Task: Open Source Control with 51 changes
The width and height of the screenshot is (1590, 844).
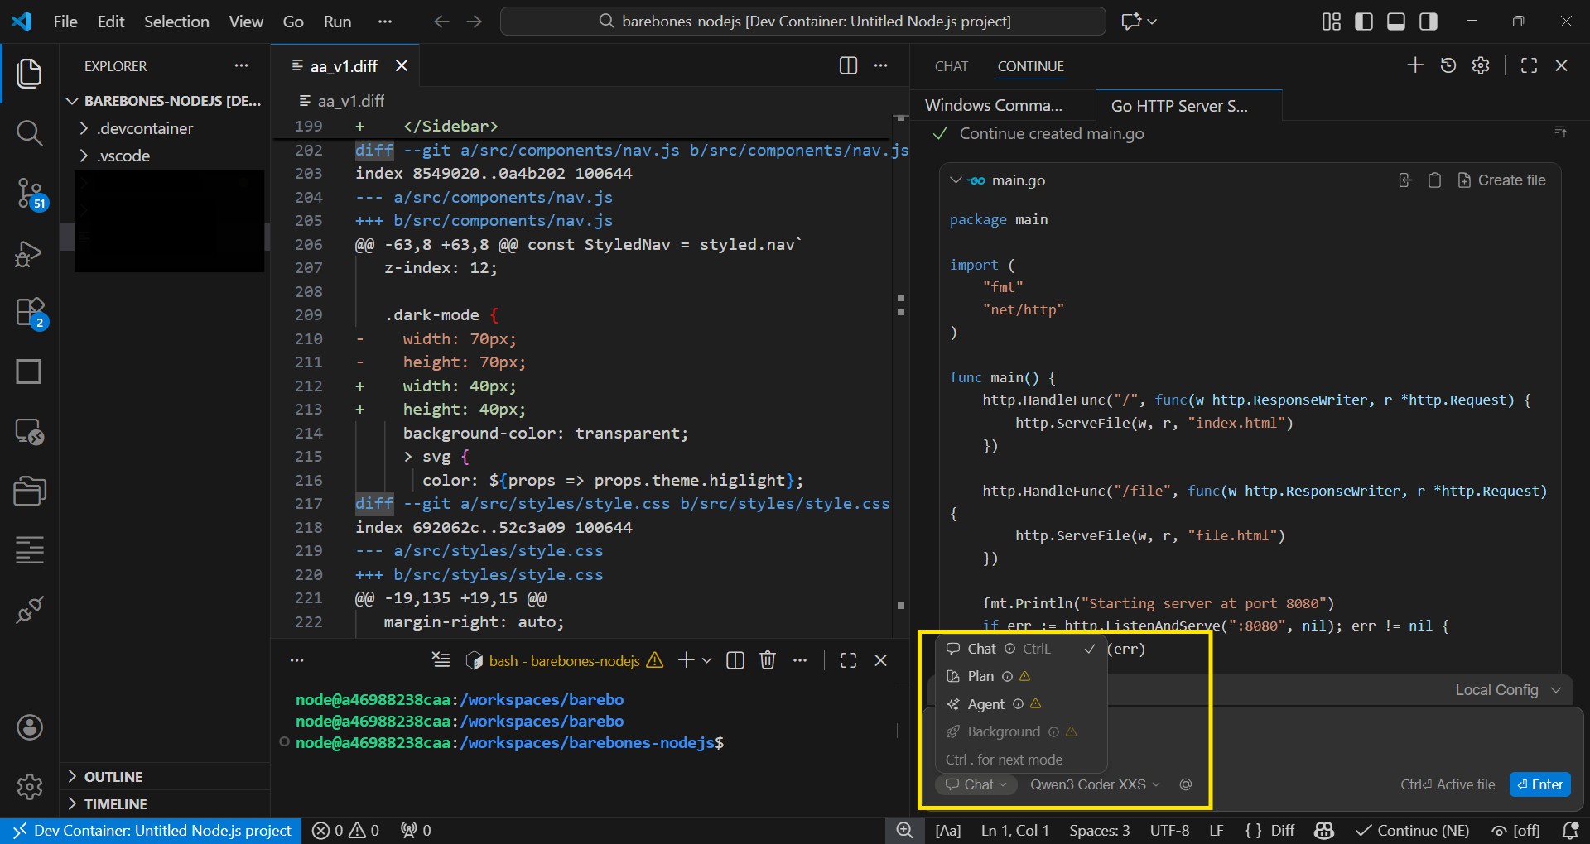Action: (x=30, y=194)
